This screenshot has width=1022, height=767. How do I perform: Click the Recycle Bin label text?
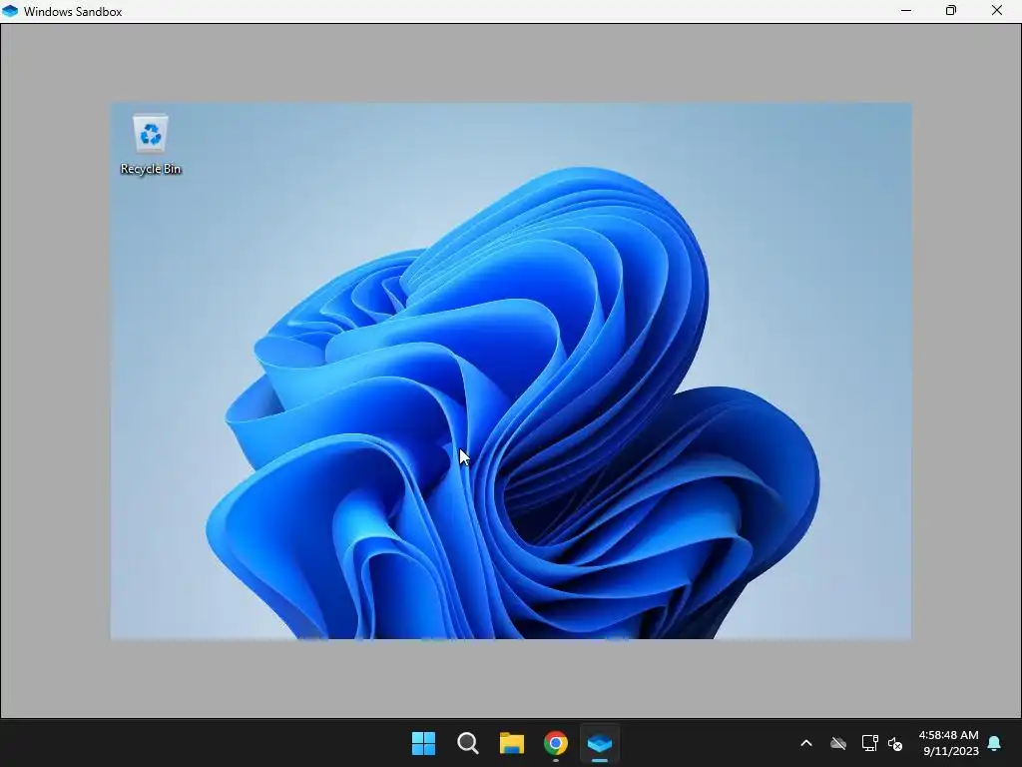(151, 169)
